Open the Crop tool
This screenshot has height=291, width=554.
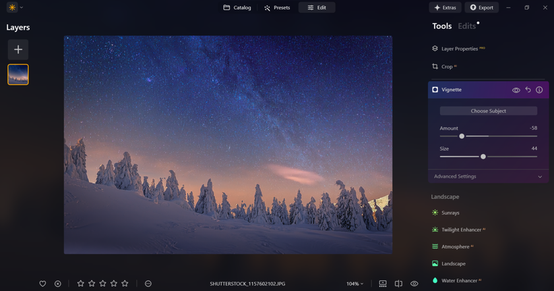447,66
